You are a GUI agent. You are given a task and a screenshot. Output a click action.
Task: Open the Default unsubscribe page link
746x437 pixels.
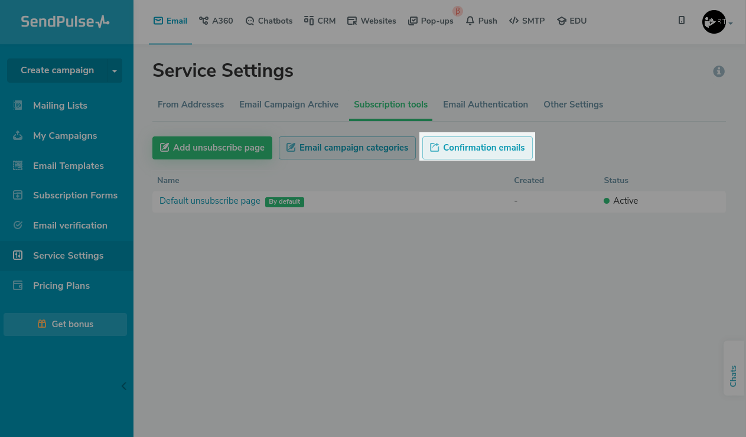click(210, 201)
